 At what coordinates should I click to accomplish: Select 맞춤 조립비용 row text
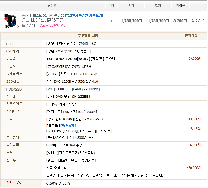tap(57, 168)
